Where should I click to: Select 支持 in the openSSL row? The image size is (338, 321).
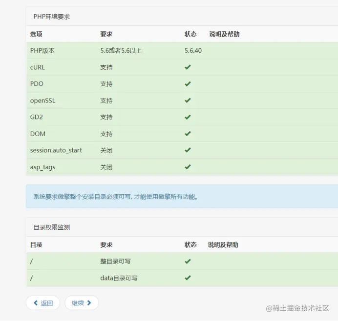pyautogui.click(x=106, y=101)
